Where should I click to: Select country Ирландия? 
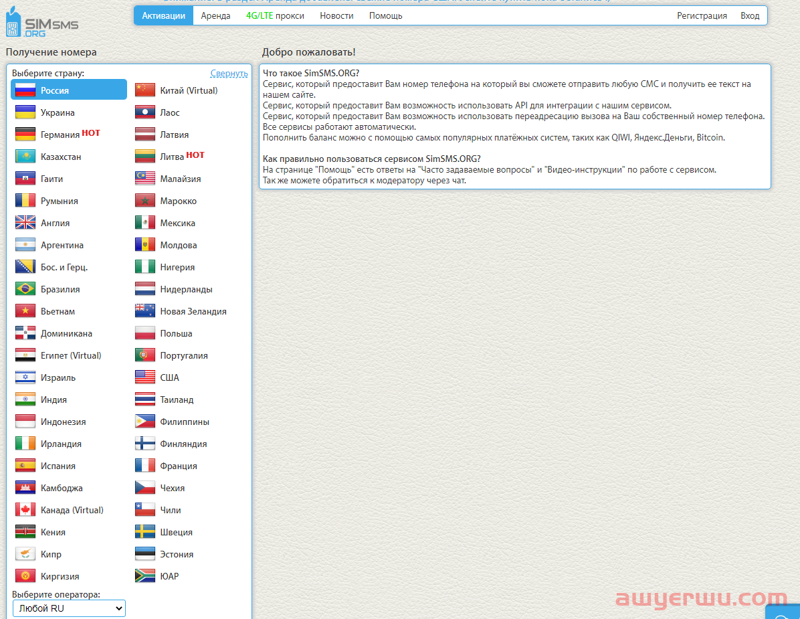pos(61,444)
